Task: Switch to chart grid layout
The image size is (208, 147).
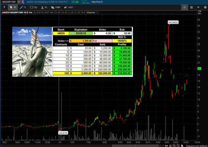Action: 192,7
